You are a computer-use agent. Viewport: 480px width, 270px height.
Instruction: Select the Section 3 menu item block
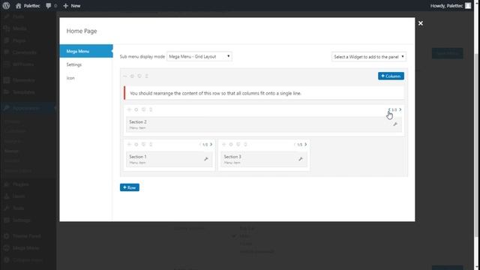tap(264, 159)
